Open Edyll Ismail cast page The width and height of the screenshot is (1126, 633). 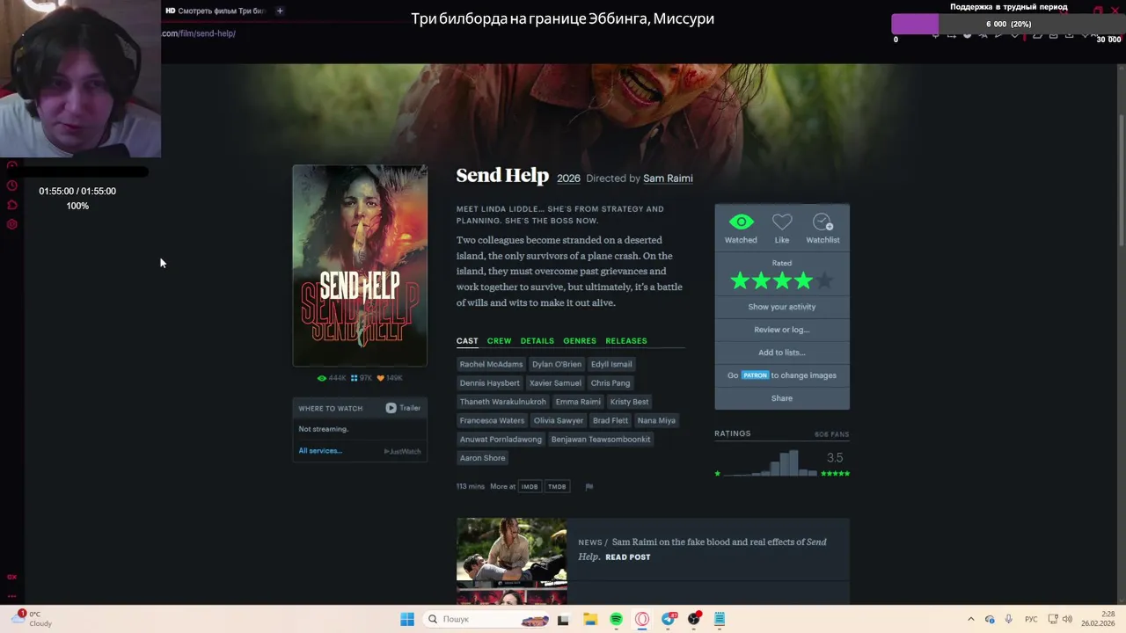(611, 364)
